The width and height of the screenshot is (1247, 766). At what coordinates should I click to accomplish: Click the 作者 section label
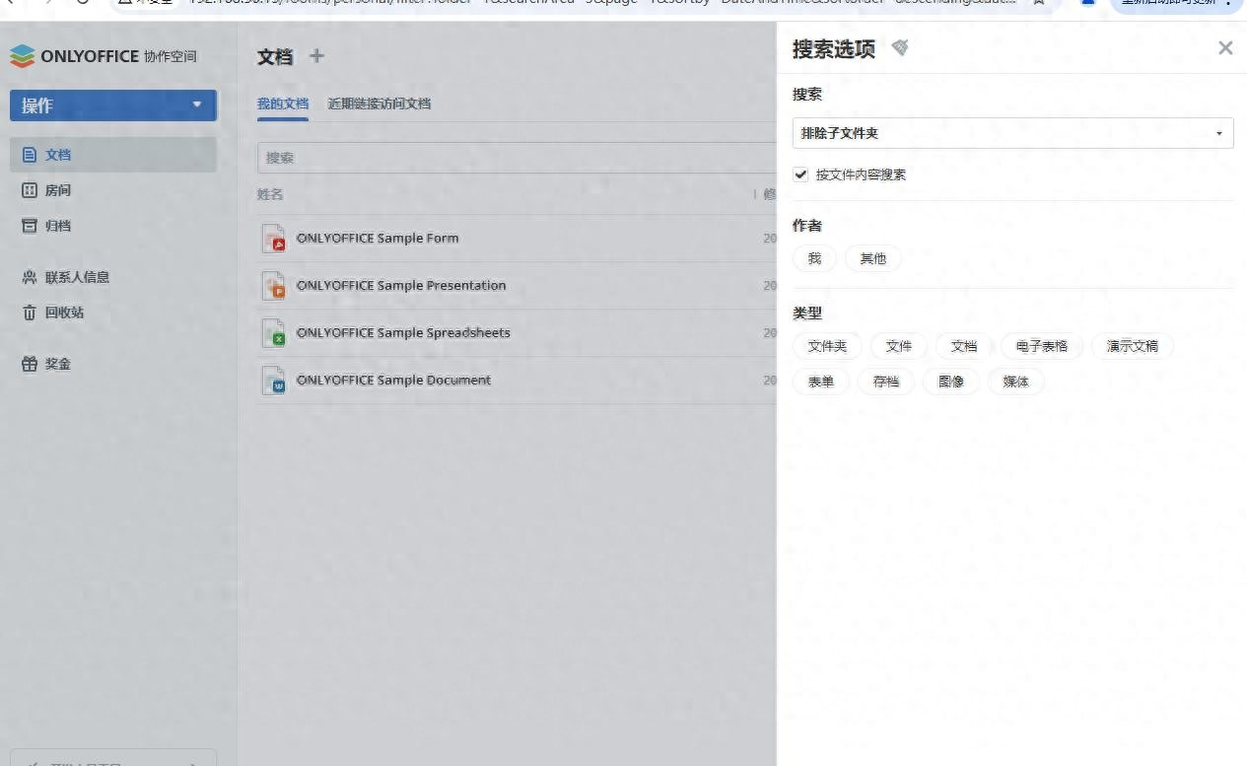coord(807,226)
